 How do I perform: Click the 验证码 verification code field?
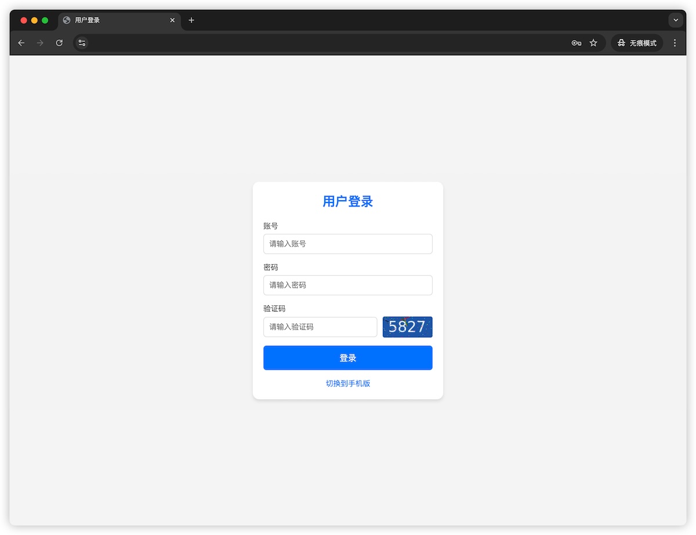pos(320,327)
